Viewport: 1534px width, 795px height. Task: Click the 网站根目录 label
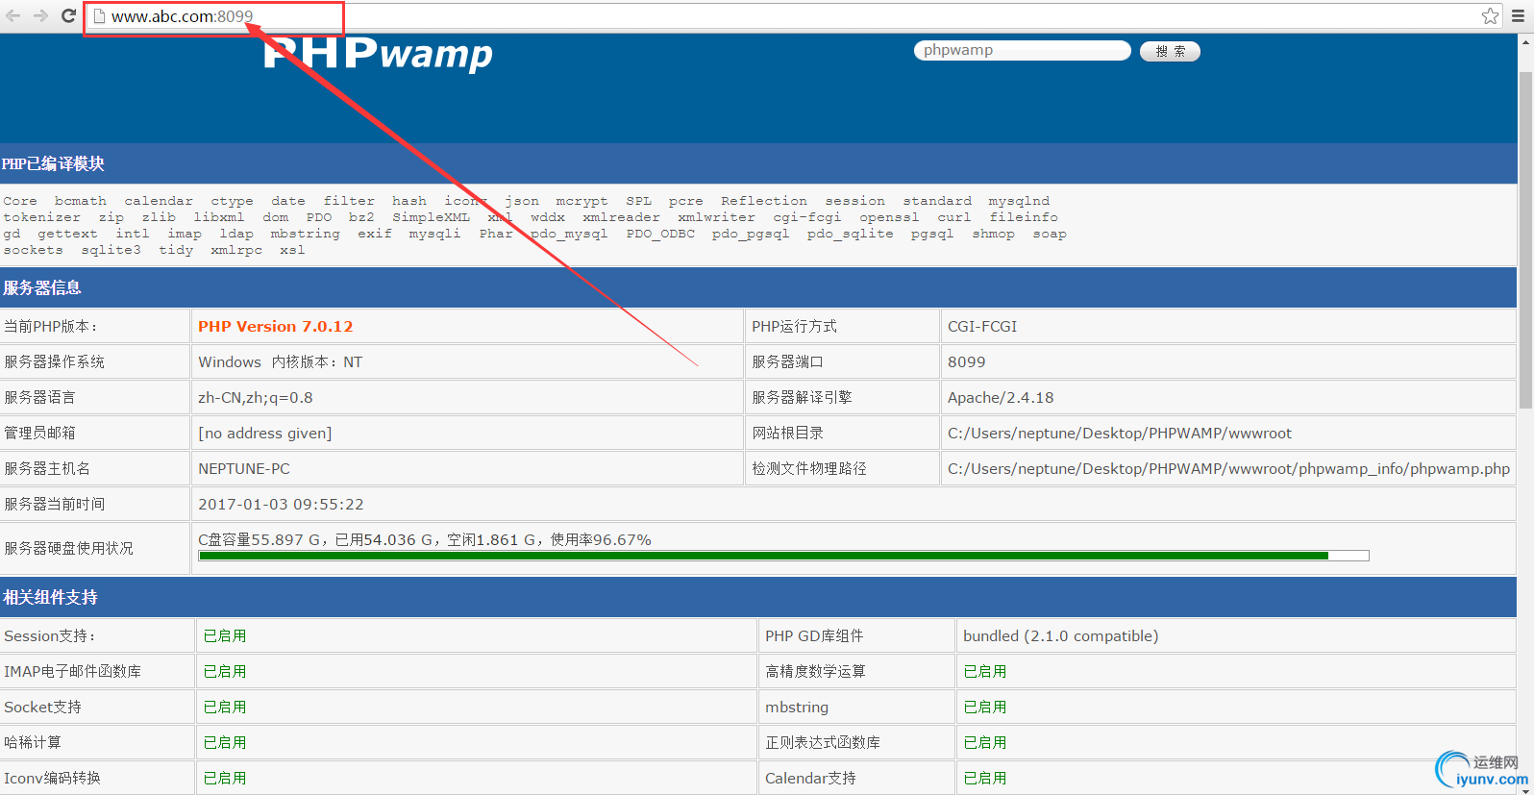click(787, 433)
